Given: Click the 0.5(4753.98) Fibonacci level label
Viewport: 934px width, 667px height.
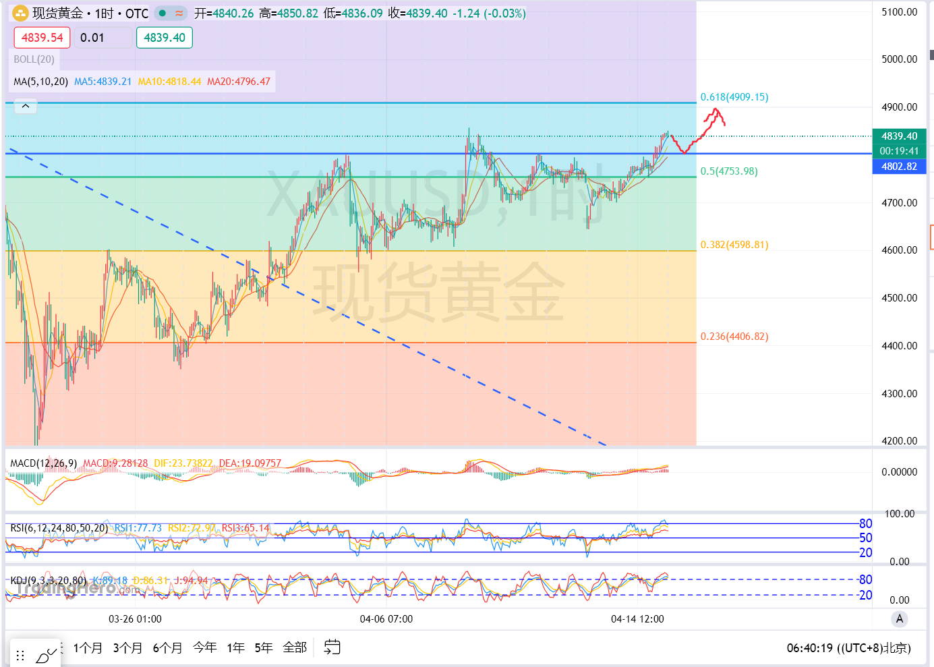Looking at the screenshot, I should [x=729, y=171].
